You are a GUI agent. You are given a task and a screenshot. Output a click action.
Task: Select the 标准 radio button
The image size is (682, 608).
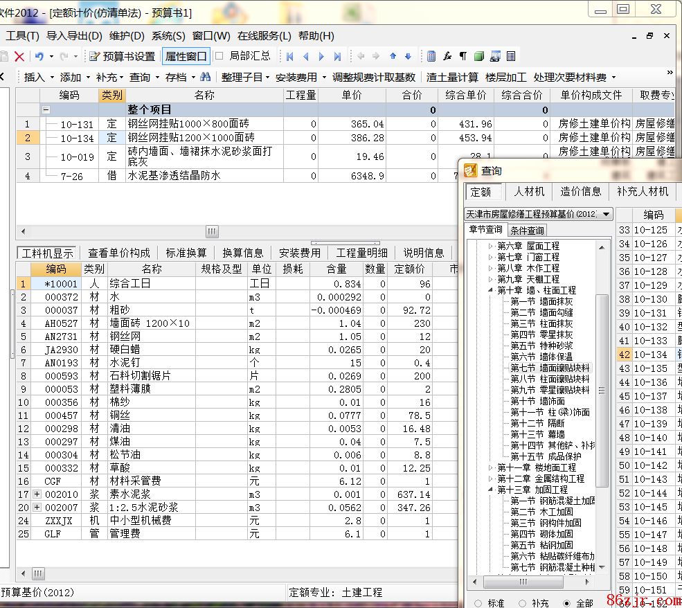pyautogui.click(x=477, y=603)
